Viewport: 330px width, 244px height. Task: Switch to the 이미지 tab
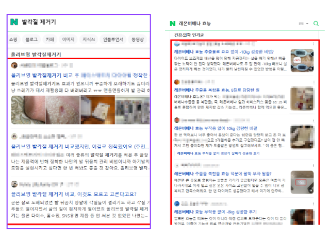pos(68,39)
